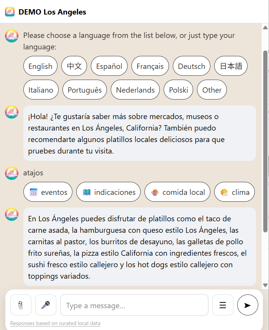Image resolution: width=269 pixels, height=330 pixels.
Task: Click the DEMO Los Angeles logo icon
Action: (10, 12)
